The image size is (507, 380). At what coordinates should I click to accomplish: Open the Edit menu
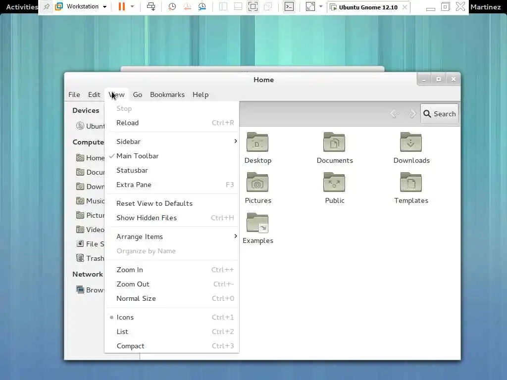pyautogui.click(x=94, y=95)
